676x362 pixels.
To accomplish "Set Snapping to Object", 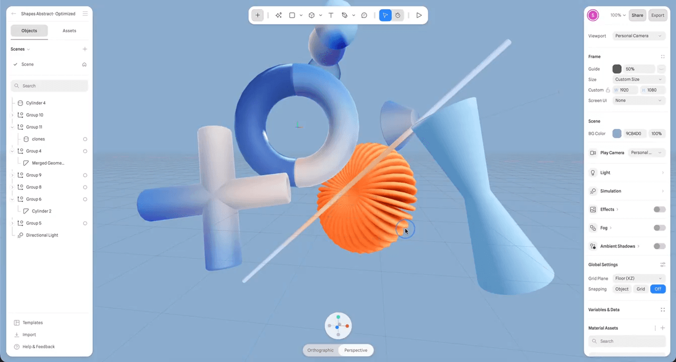I will (x=622, y=289).
